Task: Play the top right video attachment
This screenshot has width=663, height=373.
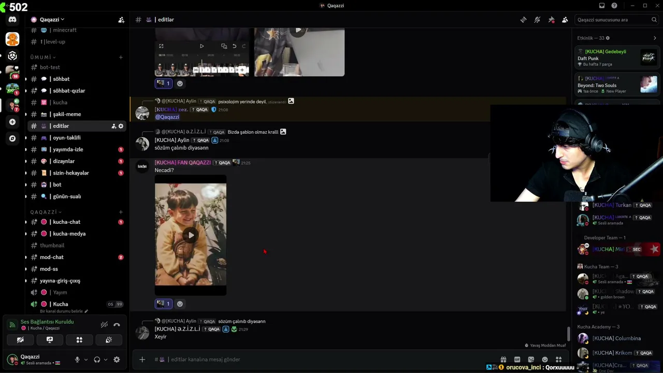Action: 299,30
